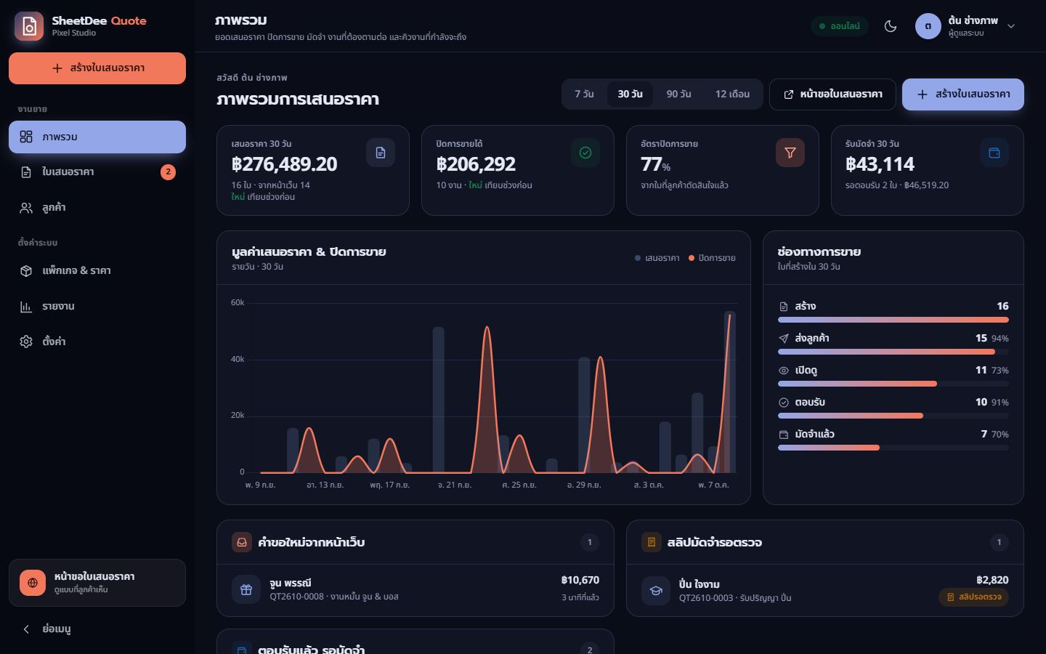
Task: Go to แพ็กเกจ & ราคา section
Action: click(x=97, y=270)
